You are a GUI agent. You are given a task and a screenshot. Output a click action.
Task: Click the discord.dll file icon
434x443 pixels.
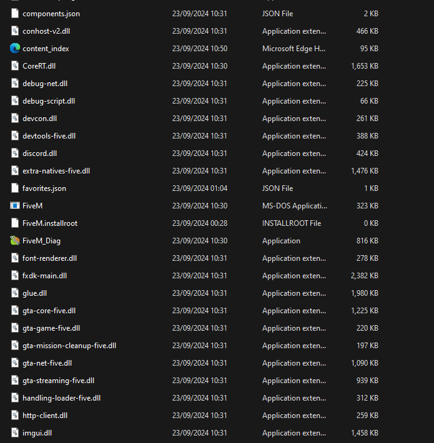pos(15,153)
